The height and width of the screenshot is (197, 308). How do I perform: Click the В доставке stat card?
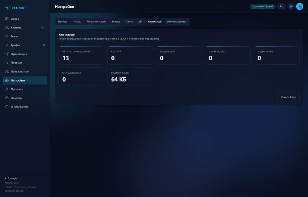[x=276, y=55]
